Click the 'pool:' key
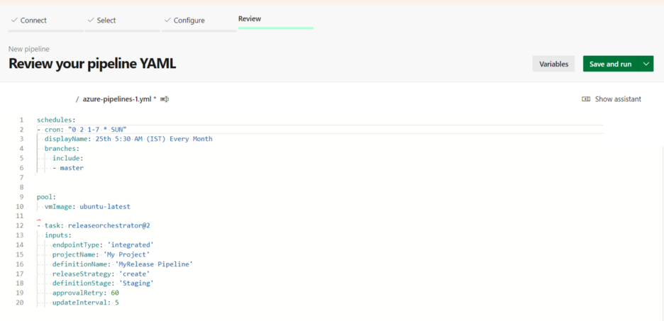Viewport: 664px width, 321px height. click(47, 197)
